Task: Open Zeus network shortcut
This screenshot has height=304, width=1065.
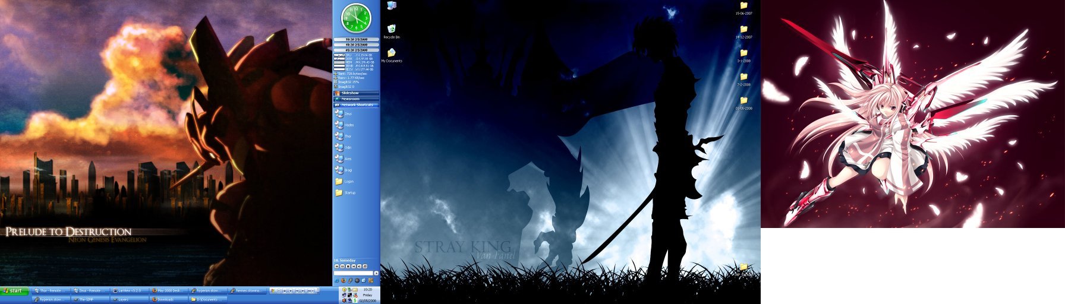Action: [x=344, y=113]
